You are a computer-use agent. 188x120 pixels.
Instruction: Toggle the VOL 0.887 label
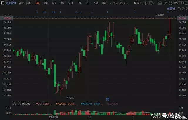coord(43,104)
